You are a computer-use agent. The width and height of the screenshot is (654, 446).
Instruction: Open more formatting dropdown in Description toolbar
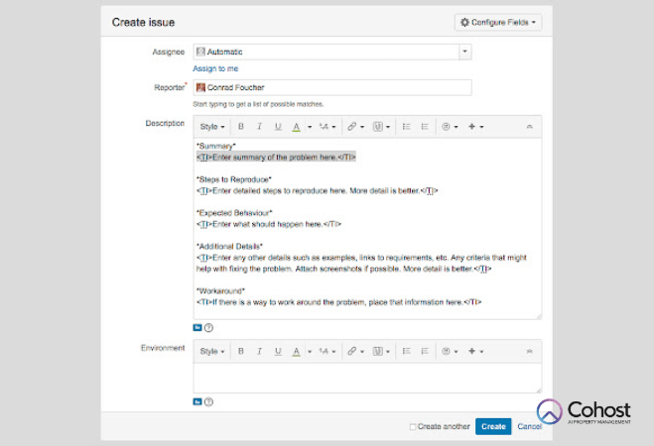pos(327,127)
